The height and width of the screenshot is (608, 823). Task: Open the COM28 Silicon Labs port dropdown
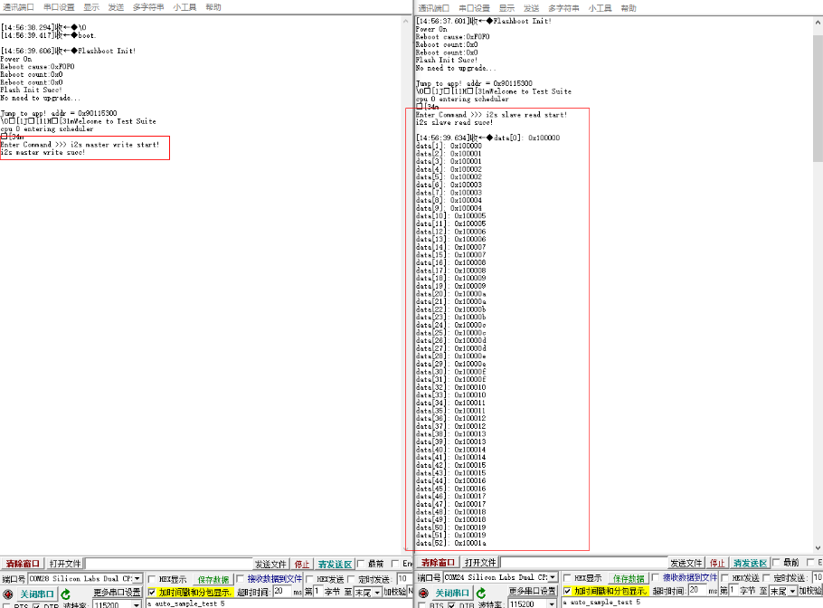point(137,578)
